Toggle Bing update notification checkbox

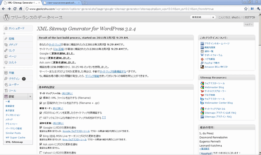[41, 136]
